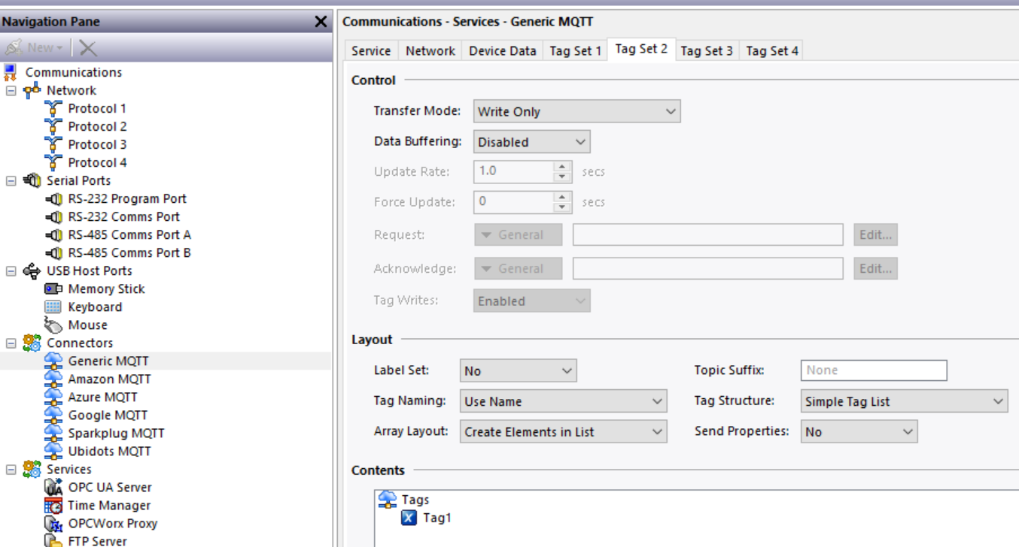Open the Data Buffering dropdown
This screenshot has width=1019, height=547.
pos(532,141)
